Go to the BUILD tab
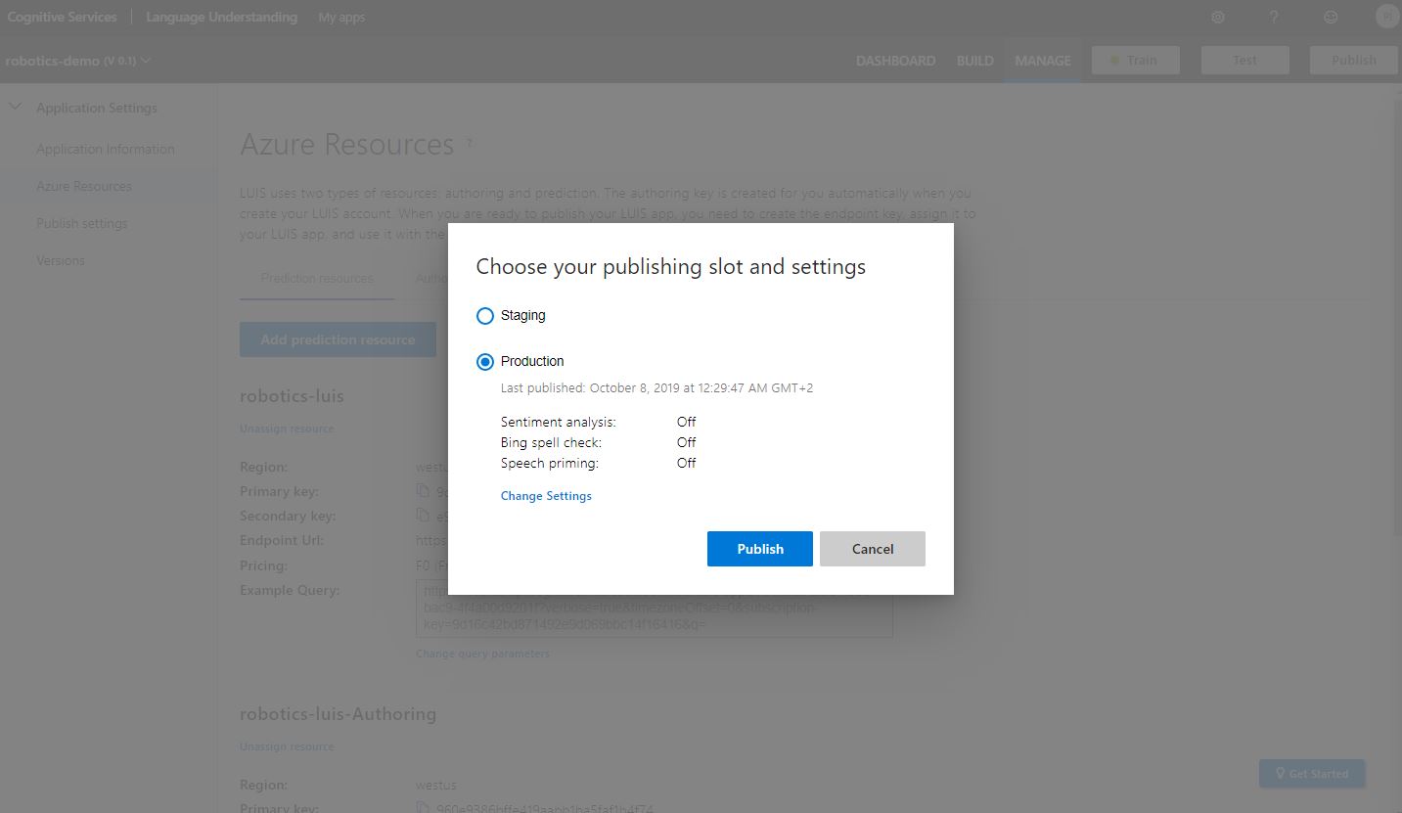 coord(975,61)
